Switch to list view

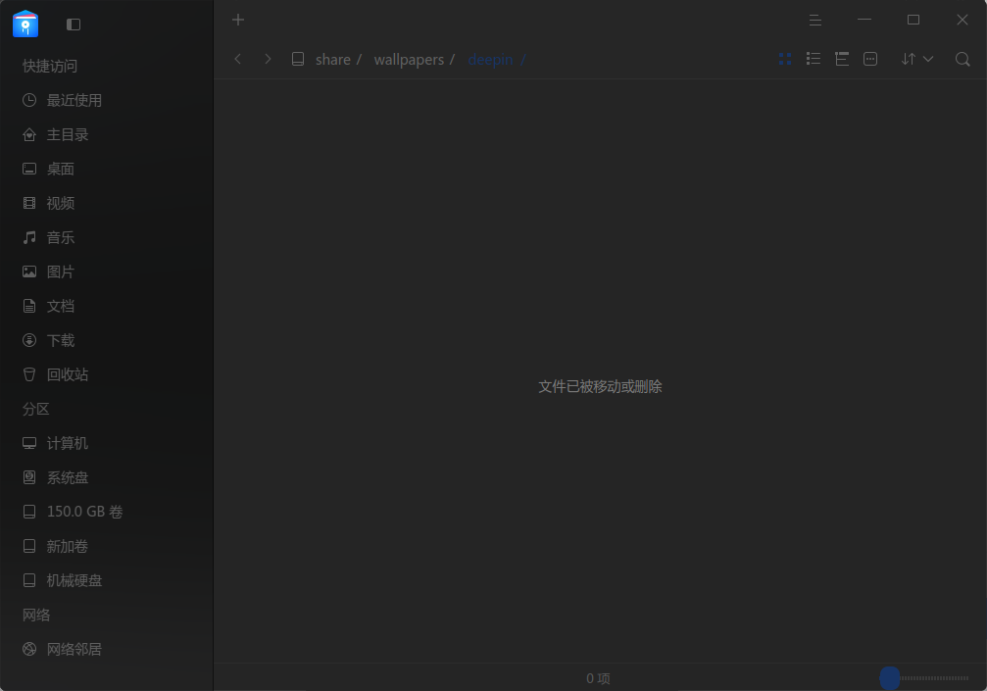tap(814, 59)
